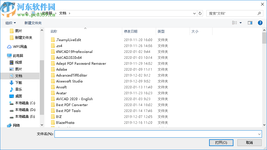Select Best PDF Converter folder icon
The width and height of the screenshot is (267, 150).
pos(53,105)
